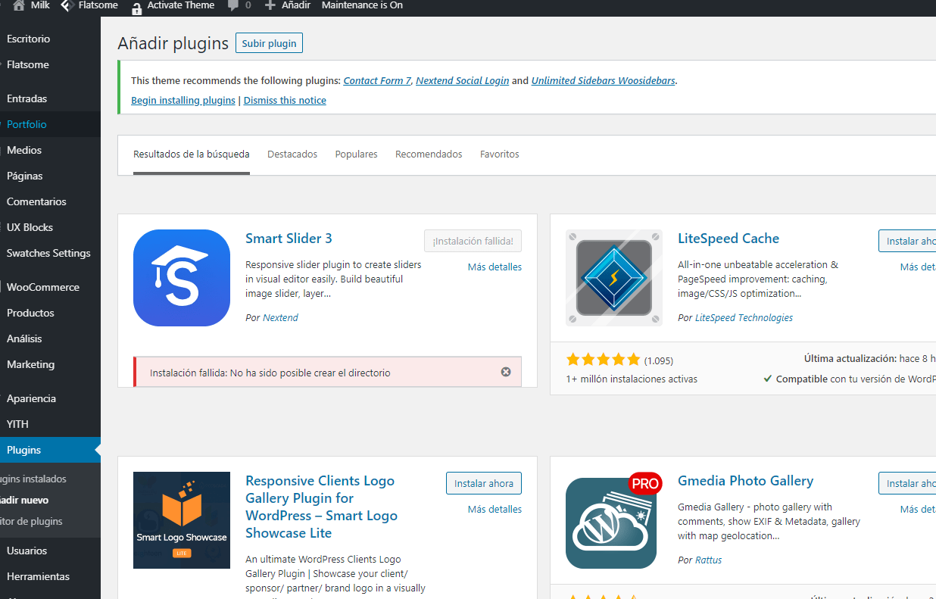Open the Medios library menu
Screen dimensions: 936x599
[x=24, y=150]
